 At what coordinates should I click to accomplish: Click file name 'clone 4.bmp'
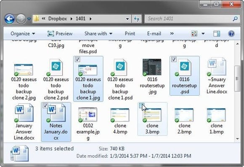(120, 128)
